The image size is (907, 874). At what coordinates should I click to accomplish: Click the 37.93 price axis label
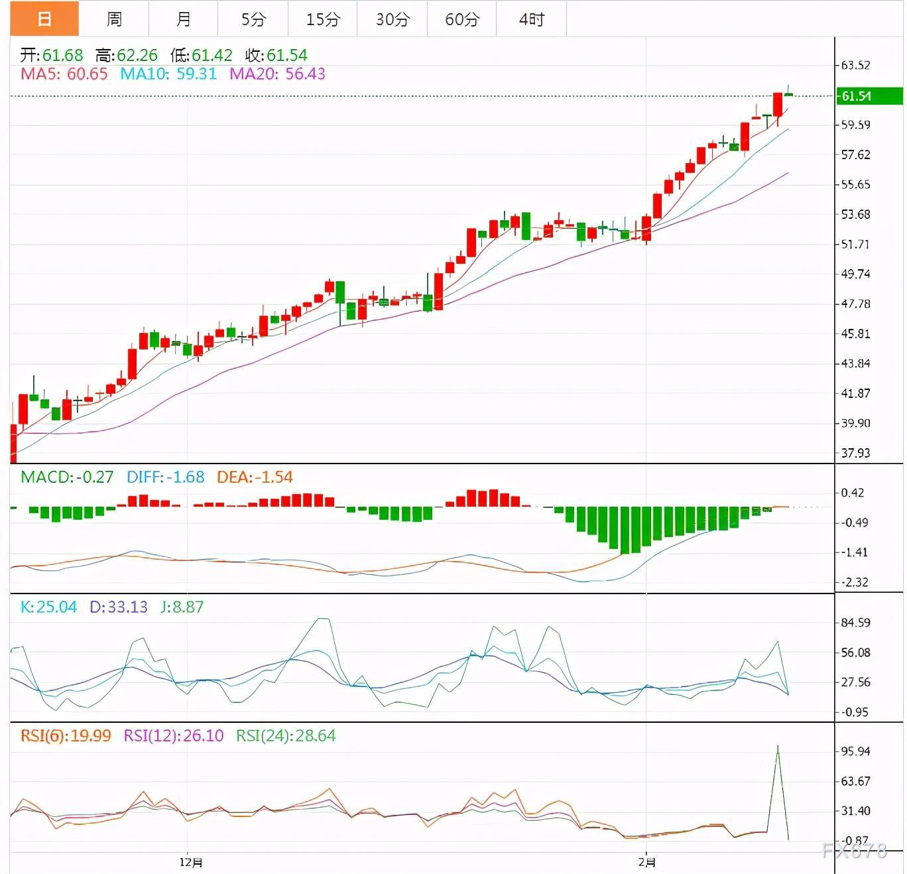coord(856,453)
